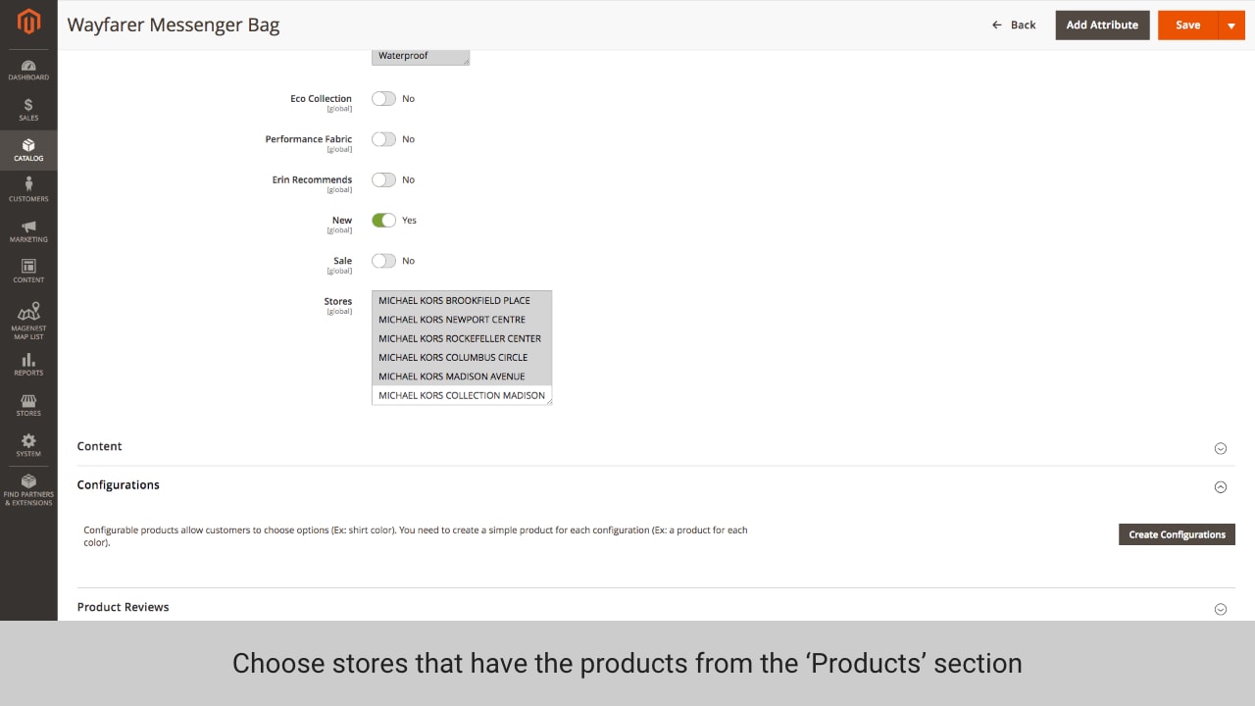Open the Customers sidebar icon
Image resolution: width=1255 pixels, height=706 pixels.
[28, 189]
